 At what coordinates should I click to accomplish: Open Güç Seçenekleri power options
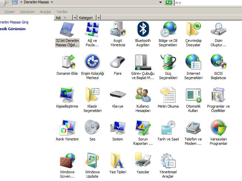pyautogui.click(x=168, y=62)
